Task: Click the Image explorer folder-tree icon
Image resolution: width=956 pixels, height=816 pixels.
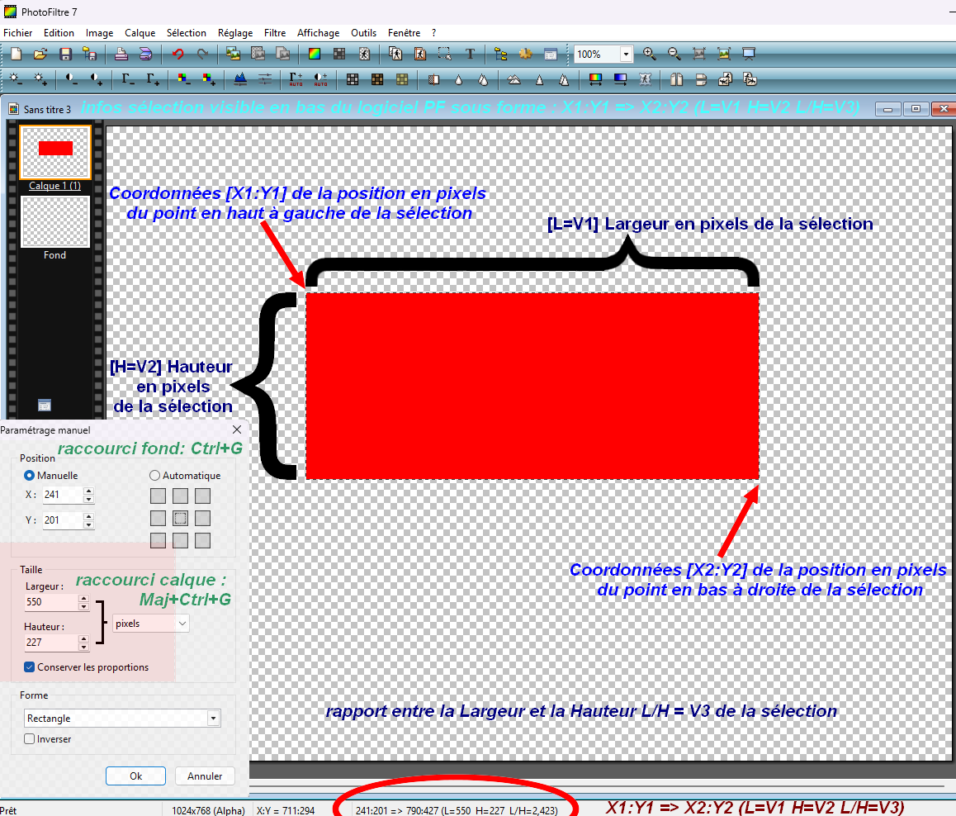Action: point(500,55)
